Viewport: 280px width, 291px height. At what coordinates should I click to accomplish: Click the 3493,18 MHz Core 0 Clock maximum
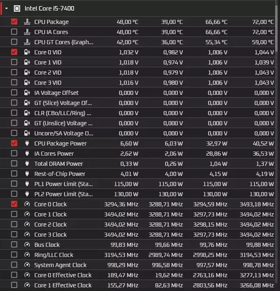257,204
